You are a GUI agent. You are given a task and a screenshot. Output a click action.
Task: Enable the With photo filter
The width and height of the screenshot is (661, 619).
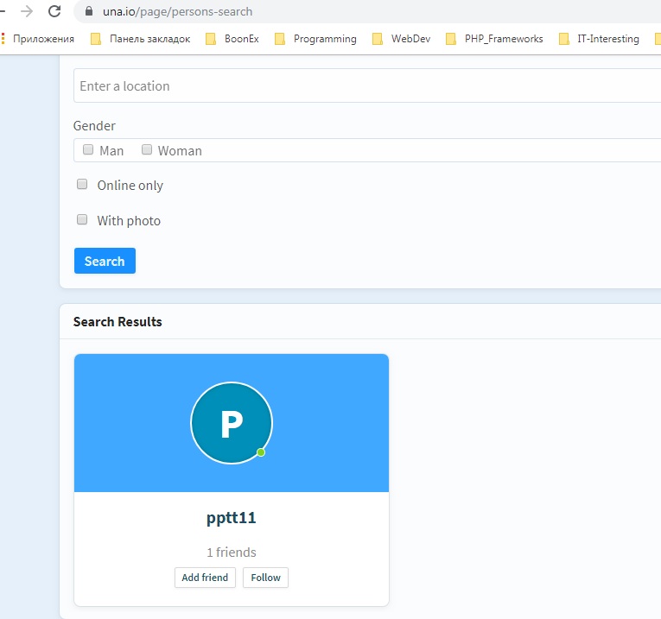click(x=83, y=219)
